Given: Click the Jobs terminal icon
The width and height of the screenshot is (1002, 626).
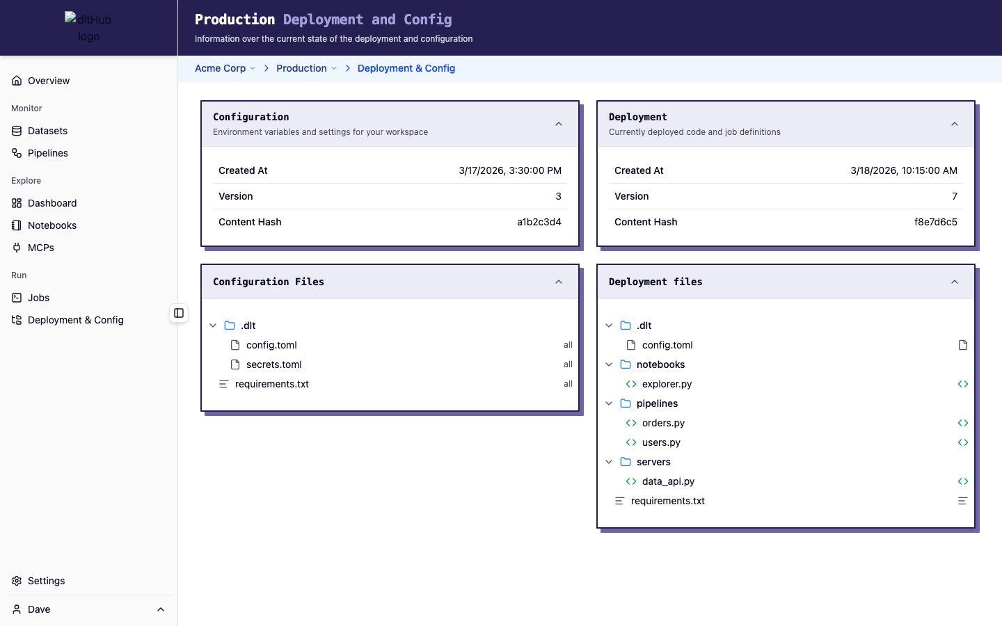Looking at the screenshot, I should 17,298.
